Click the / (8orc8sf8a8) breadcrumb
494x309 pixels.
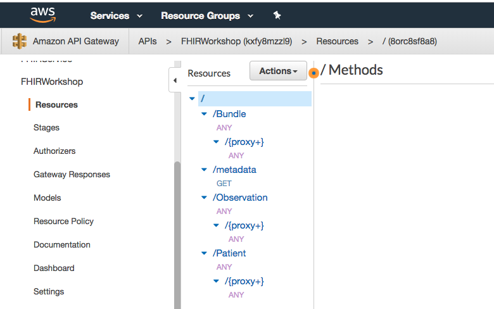point(410,41)
